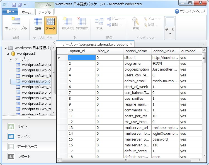Click the autoload column header
The width and height of the screenshot is (209, 165).
(191, 51)
